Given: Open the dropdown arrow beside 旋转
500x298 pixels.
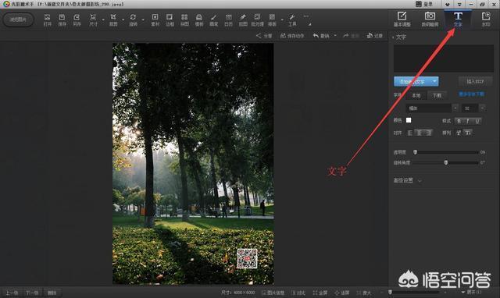Looking at the screenshot, I should 143,20.
